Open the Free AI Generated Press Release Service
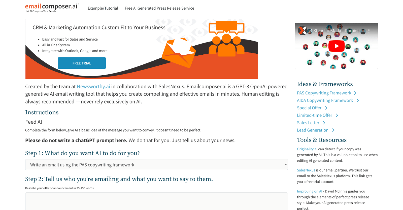This screenshot has height=210, width=403. coord(160,8)
